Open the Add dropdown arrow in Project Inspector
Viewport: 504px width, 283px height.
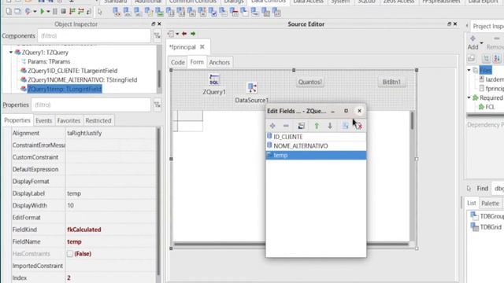point(481,42)
